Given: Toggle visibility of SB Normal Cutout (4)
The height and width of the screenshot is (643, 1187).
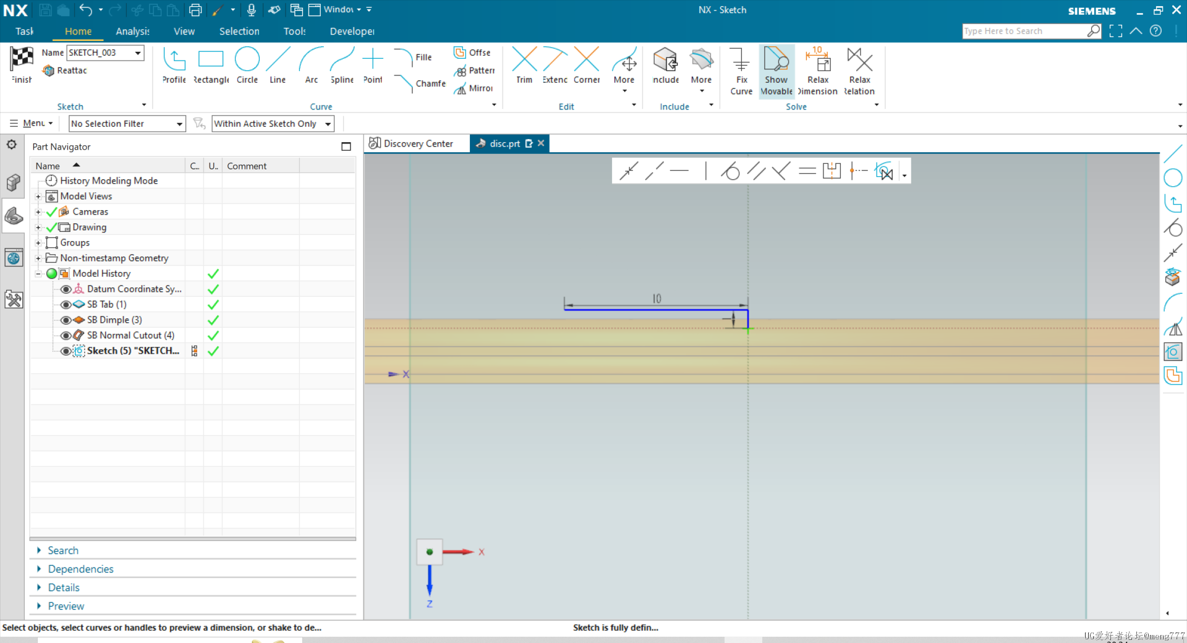Looking at the screenshot, I should pyautogui.click(x=66, y=336).
